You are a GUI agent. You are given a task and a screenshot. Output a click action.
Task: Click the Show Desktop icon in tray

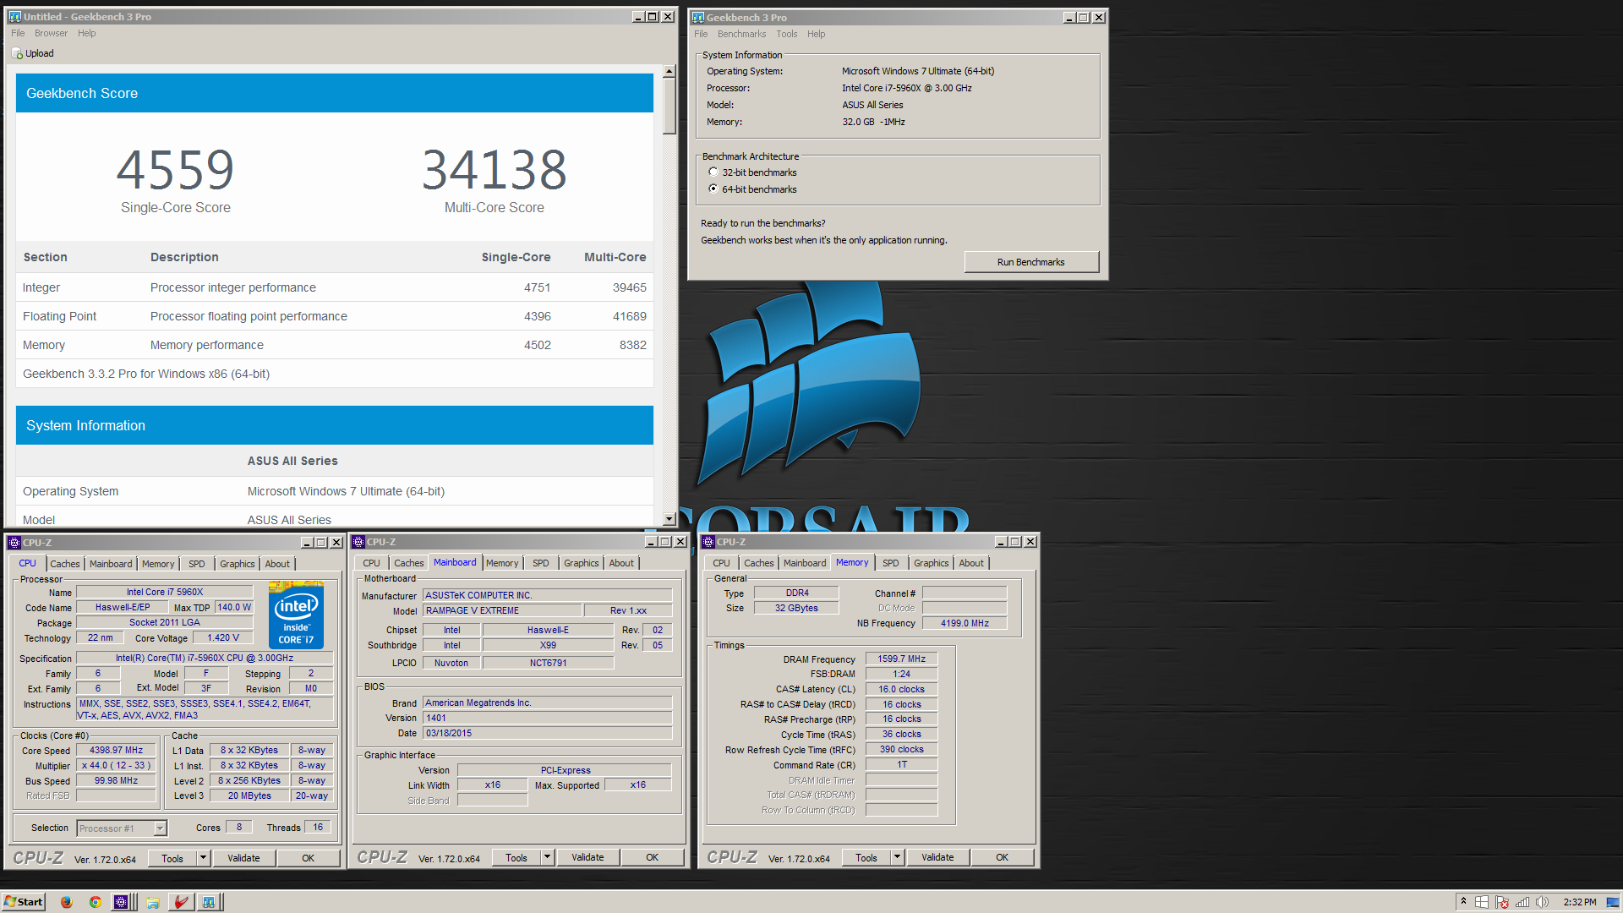point(1613,902)
